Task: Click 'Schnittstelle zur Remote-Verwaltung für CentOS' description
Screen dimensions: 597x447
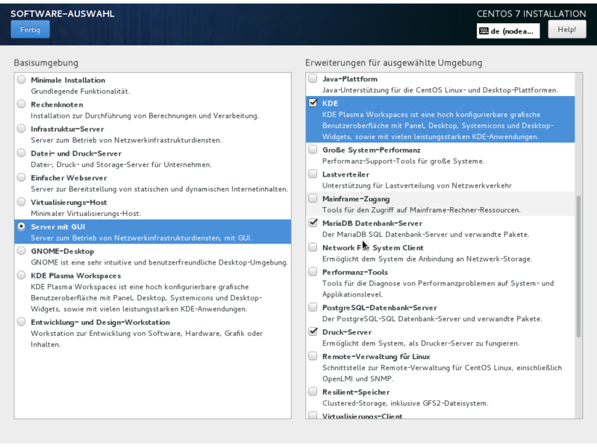Action: [442, 373]
